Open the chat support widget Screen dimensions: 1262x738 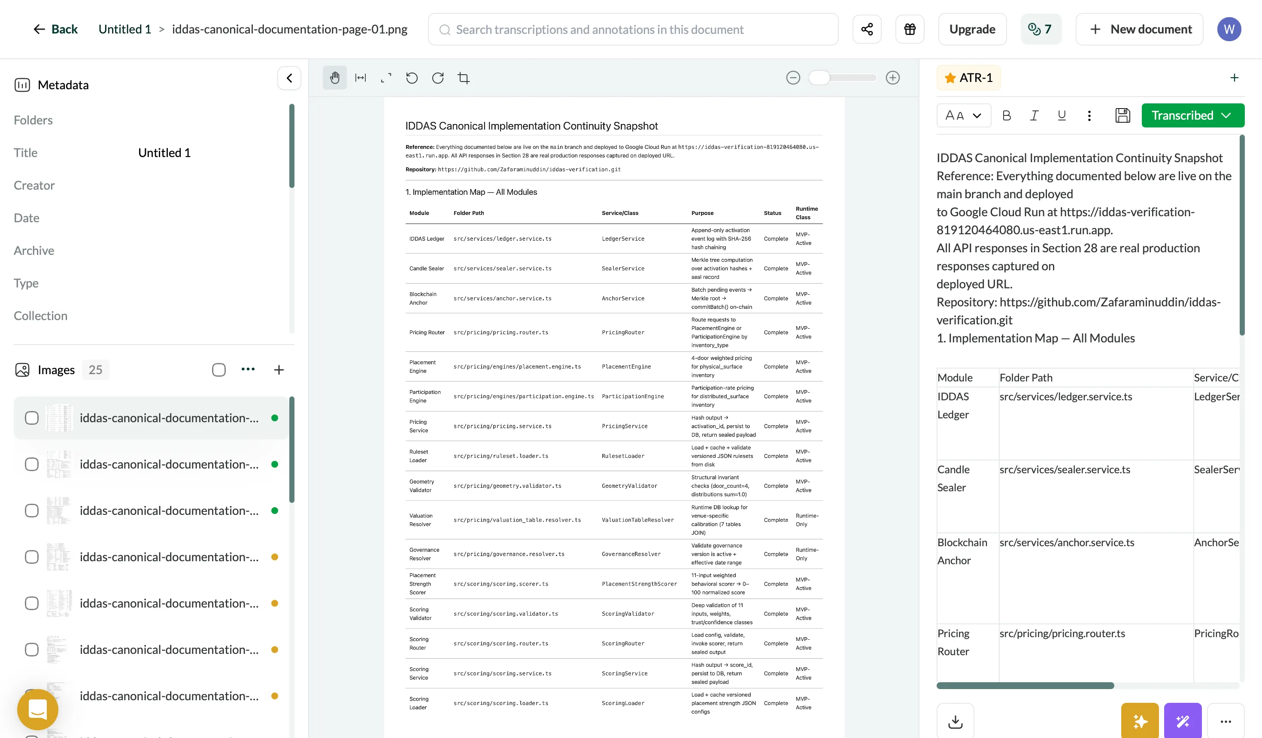point(38,709)
